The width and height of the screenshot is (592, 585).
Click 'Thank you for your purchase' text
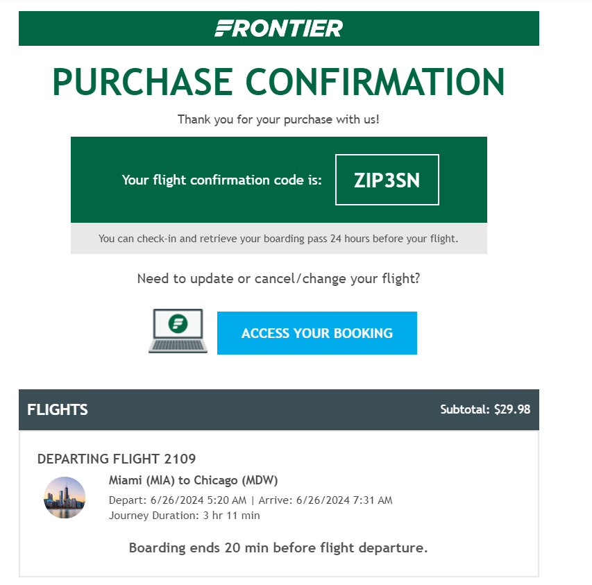(278, 119)
